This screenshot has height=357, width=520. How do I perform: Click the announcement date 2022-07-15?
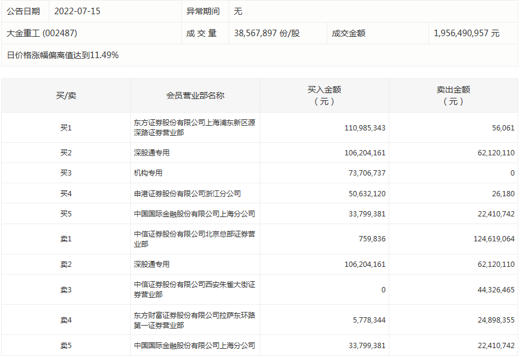pyautogui.click(x=77, y=11)
